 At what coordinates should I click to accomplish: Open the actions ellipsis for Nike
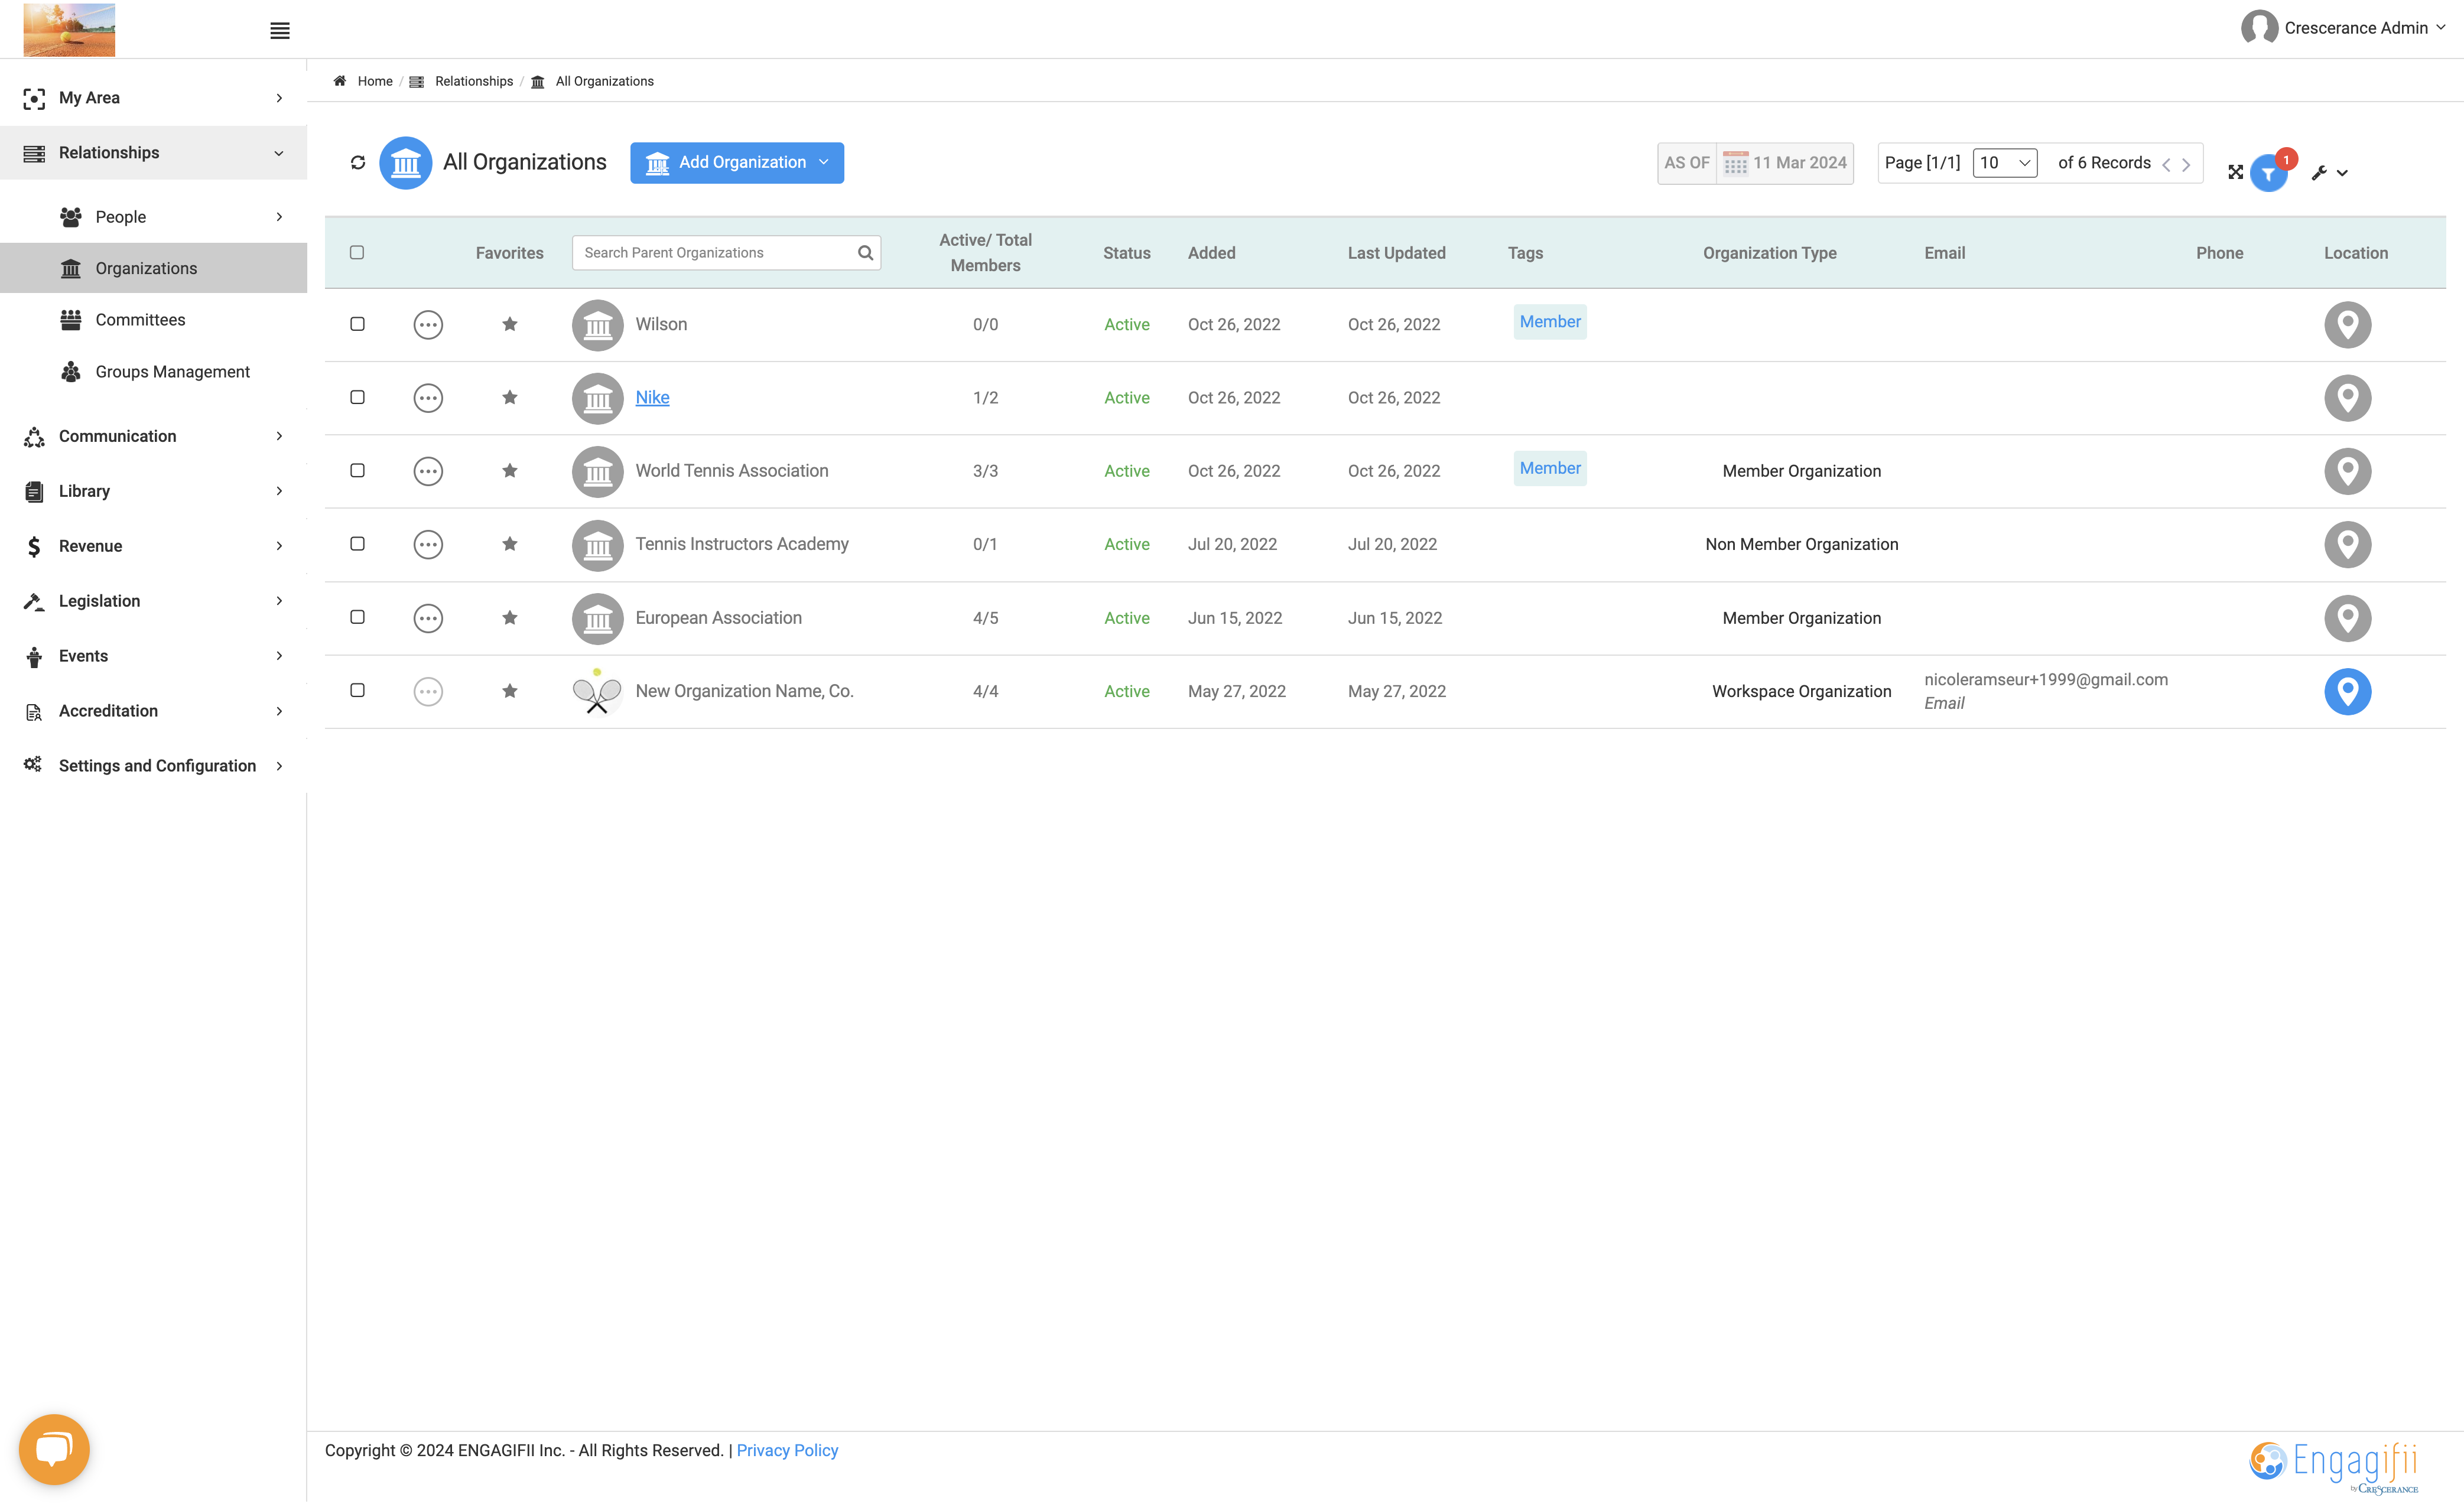pos(428,398)
